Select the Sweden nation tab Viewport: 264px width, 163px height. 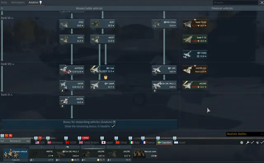coord(164,143)
